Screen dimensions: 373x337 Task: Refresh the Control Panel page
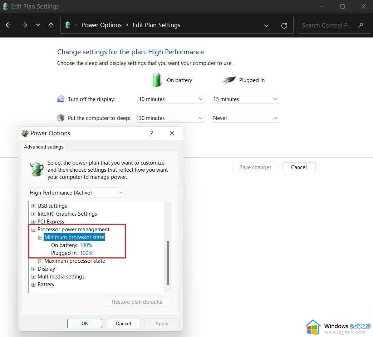tap(284, 25)
